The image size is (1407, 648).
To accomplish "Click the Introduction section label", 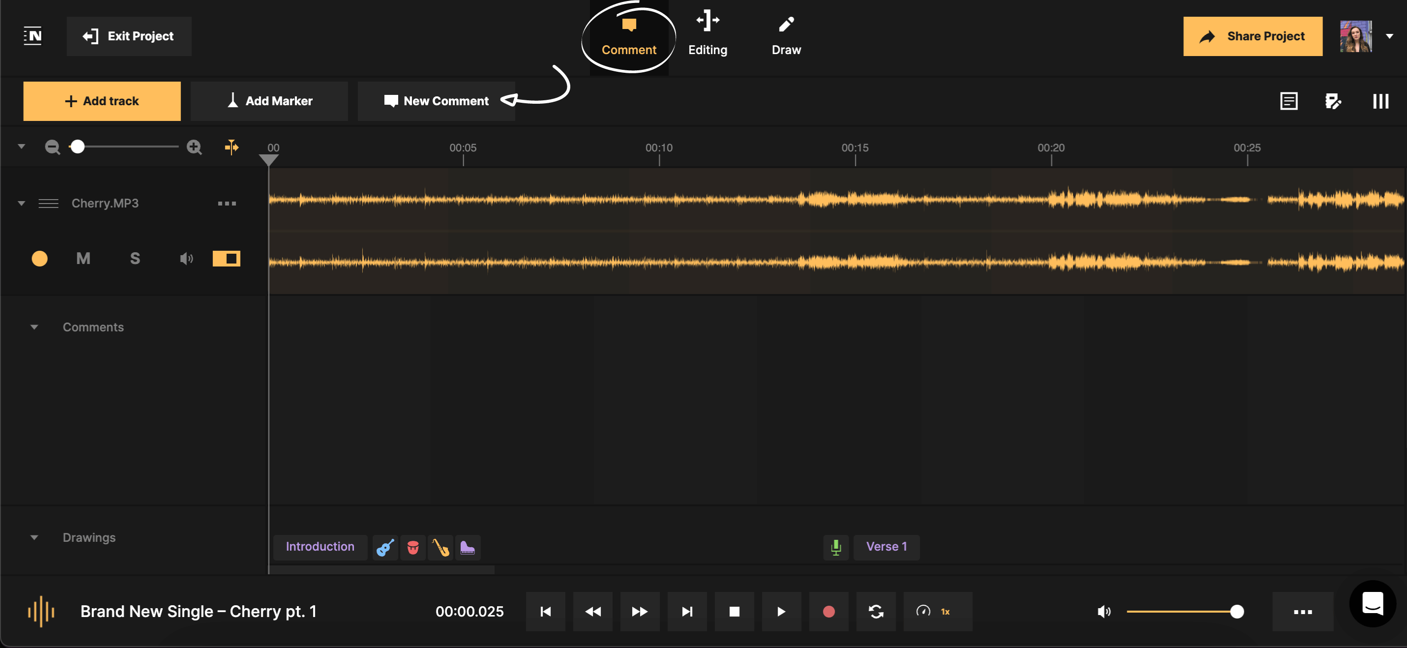I will point(320,546).
